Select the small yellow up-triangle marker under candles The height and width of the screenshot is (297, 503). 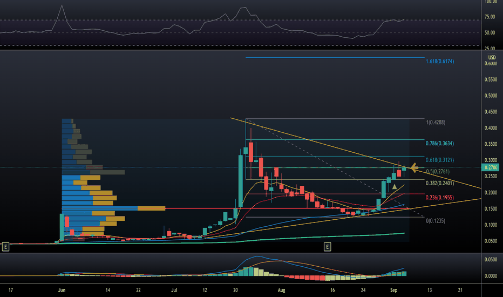click(395, 187)
